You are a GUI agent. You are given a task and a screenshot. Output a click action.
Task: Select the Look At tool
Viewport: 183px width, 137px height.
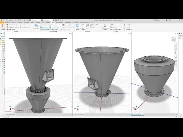point(127,25)
